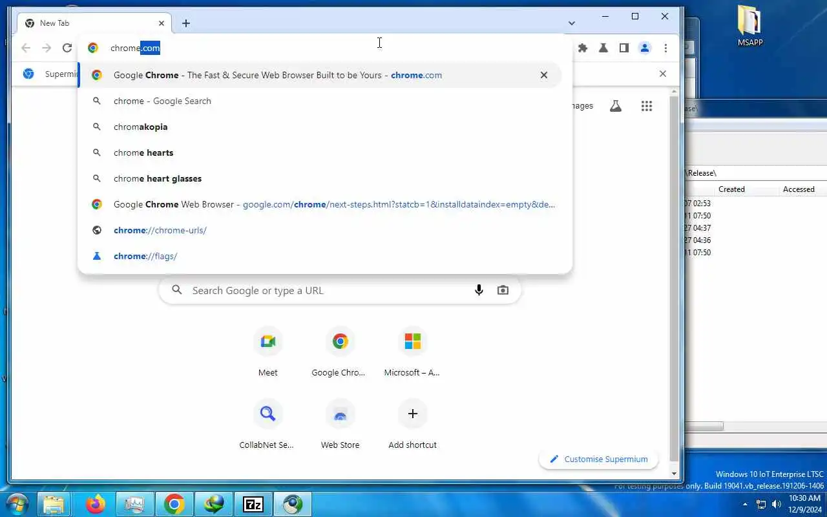Click Customise Supermium button
Image resolution: width=827 pixels, height=517 pixels.
coord(598,459)
